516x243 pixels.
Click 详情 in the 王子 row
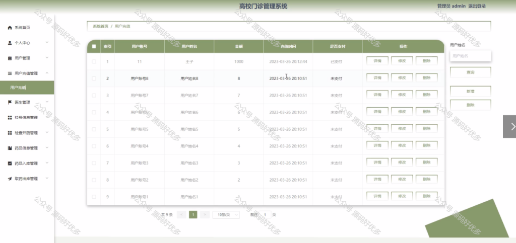tap(377, 61)
